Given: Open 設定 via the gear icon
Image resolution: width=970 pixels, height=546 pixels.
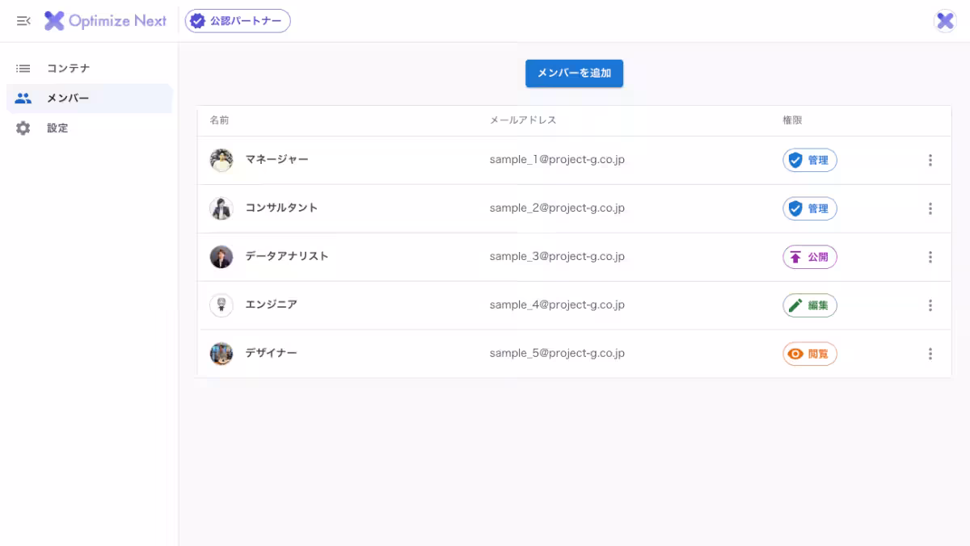Looking at the screenshot, I should click(x=23, y=128).
